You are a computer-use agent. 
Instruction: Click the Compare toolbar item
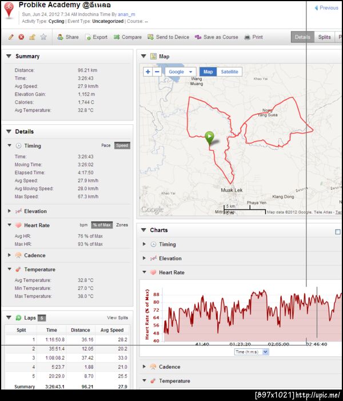tap(127, 37)
